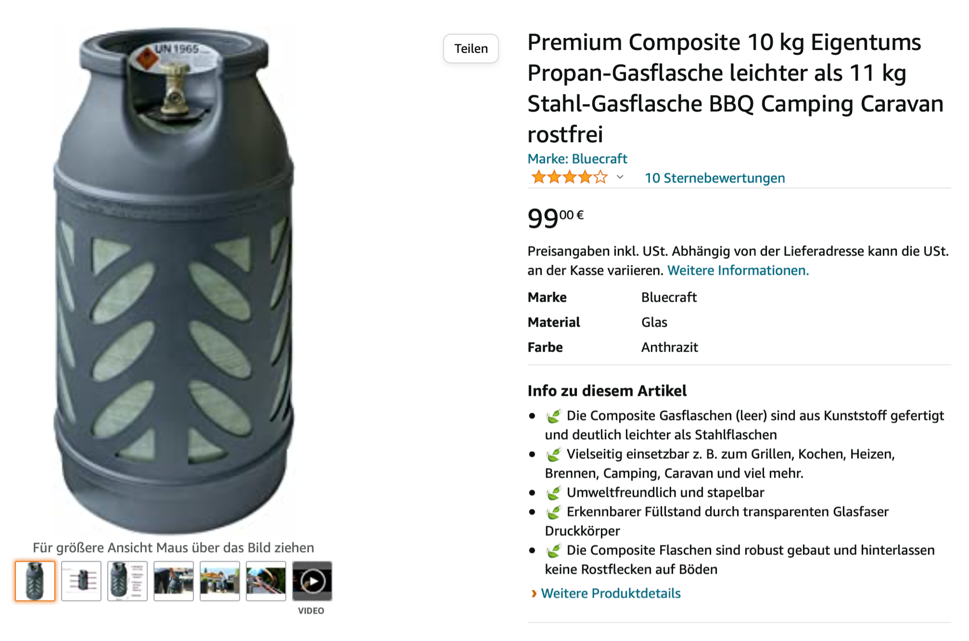Click the four-star rating icons

point(569,177)
